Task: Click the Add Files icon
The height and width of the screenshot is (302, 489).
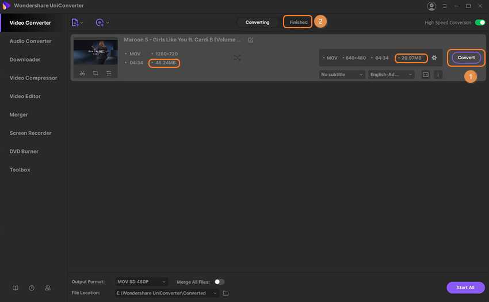Action: pos(75,22)
